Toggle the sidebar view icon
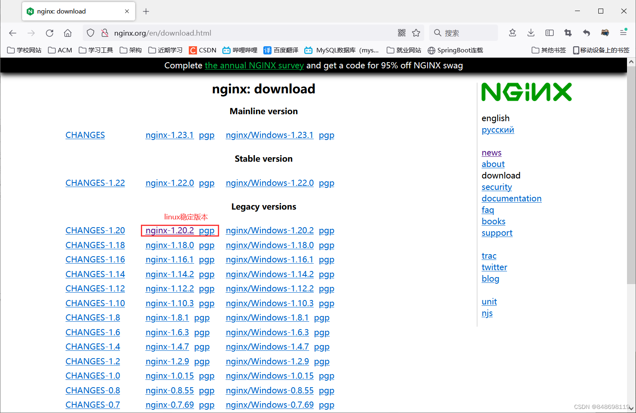 (550, 33)
